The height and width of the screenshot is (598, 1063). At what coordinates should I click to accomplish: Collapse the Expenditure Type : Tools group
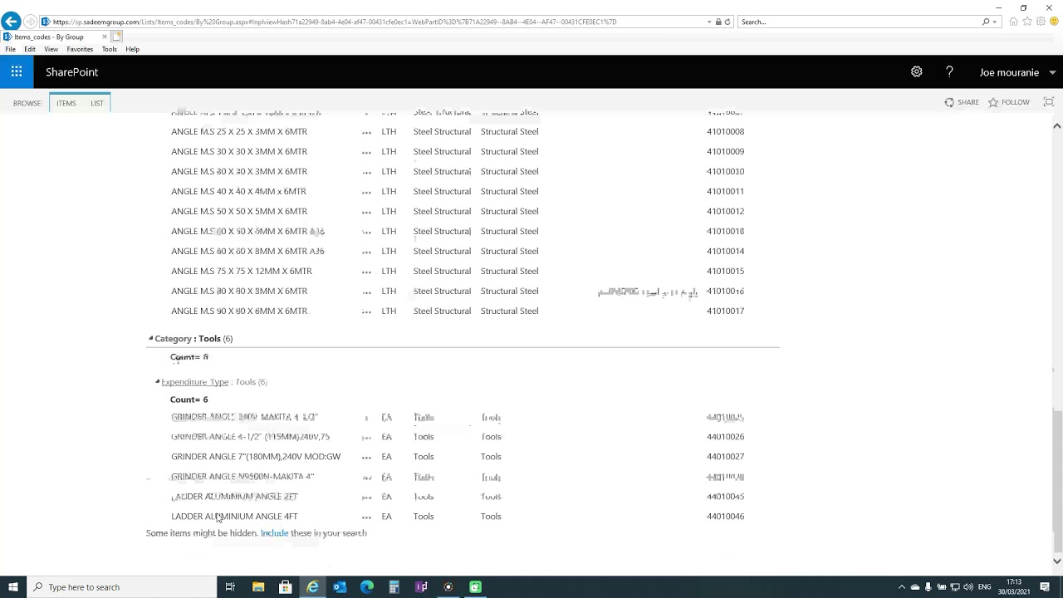point(157,381)
